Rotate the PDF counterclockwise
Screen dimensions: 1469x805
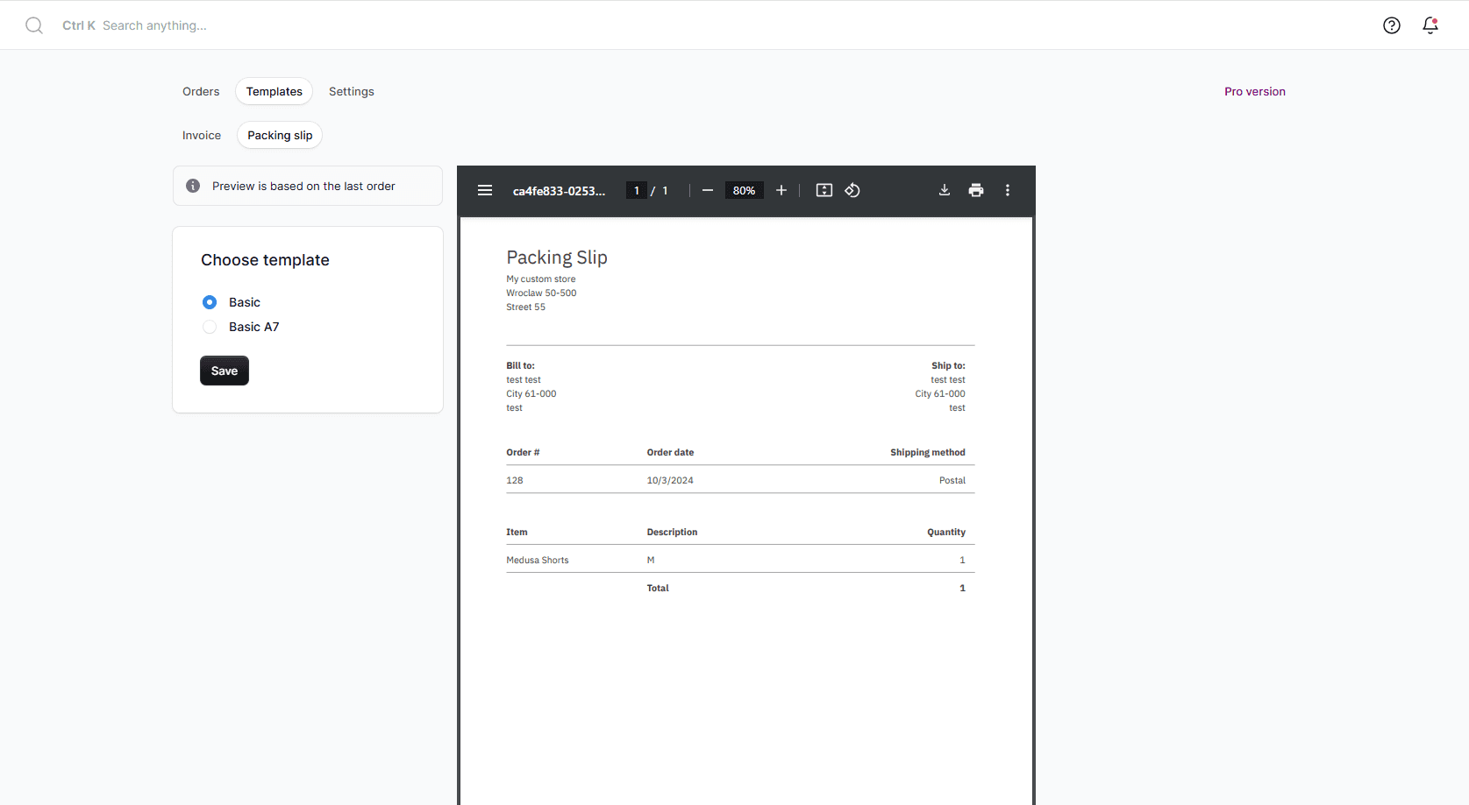click(852, 190)
